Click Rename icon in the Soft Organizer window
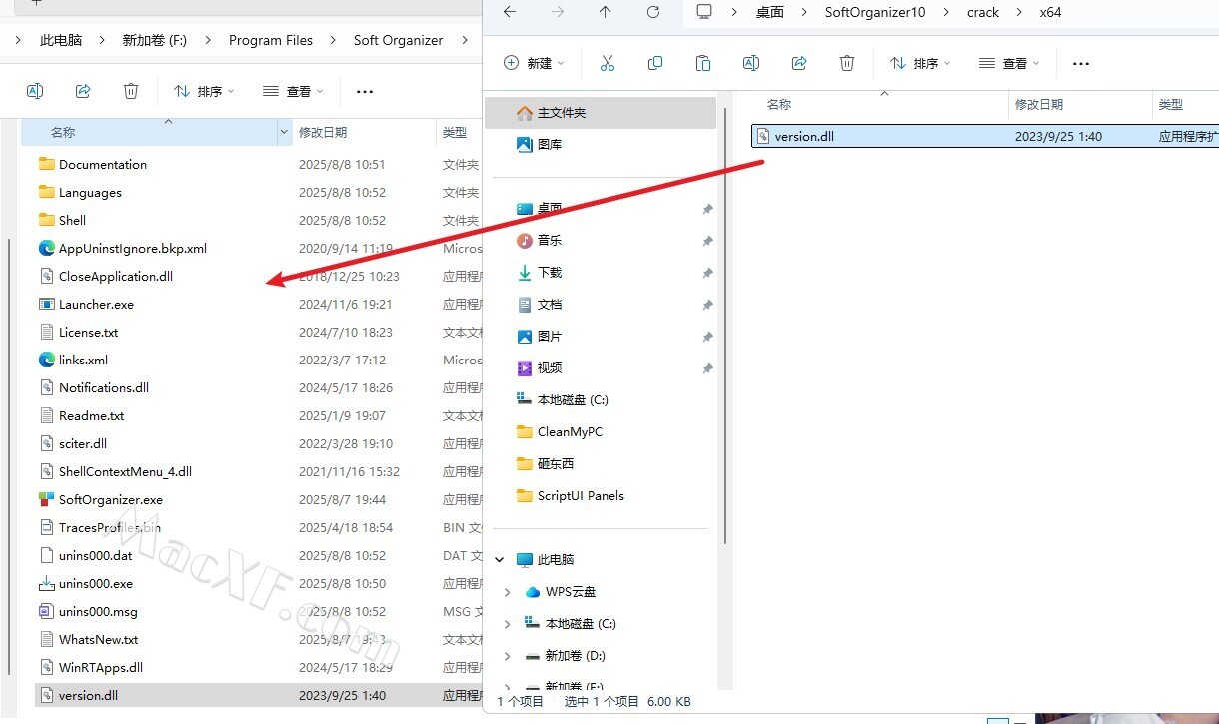 (35, 91)
